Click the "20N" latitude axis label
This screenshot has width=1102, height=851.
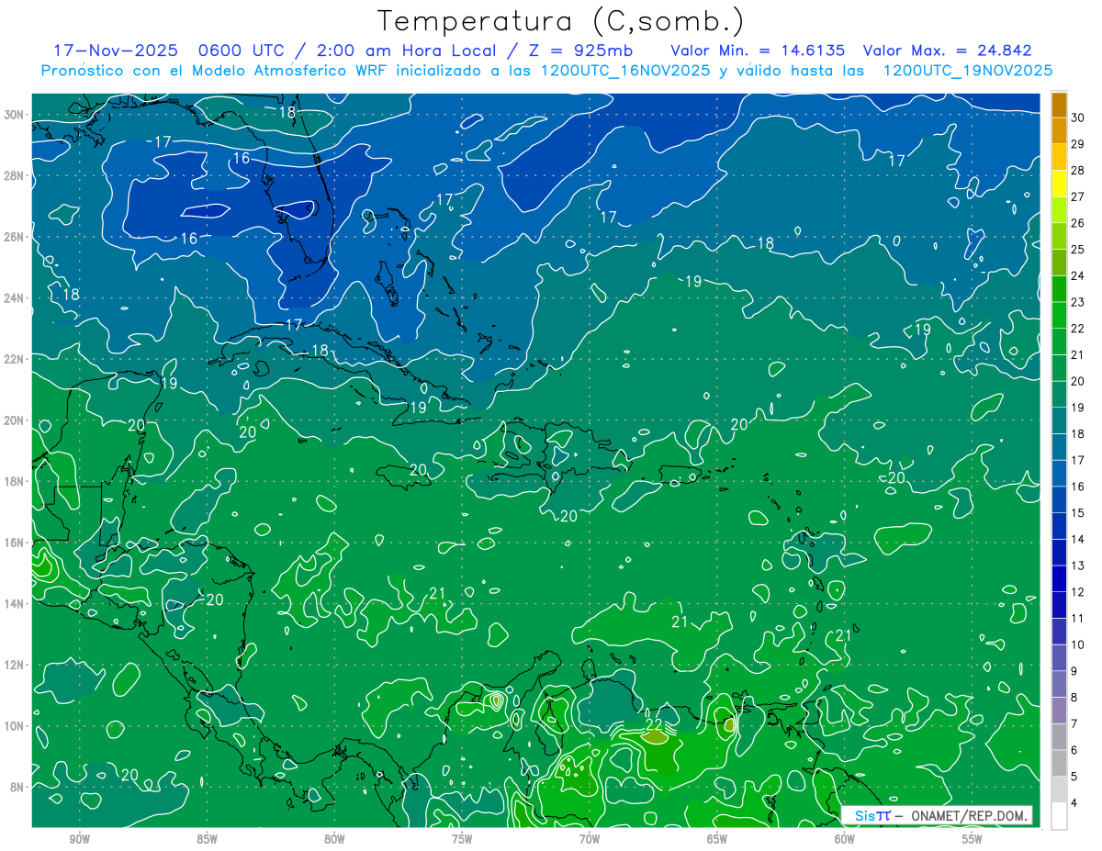[13, 420]
